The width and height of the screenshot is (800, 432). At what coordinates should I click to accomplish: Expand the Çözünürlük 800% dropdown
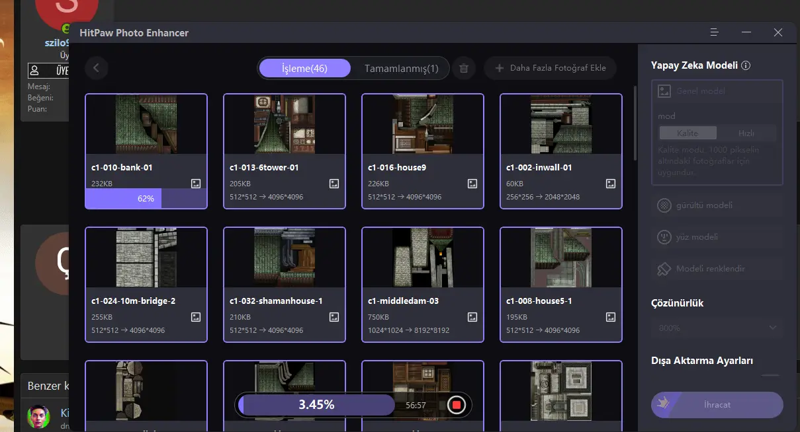pyautogui.click(x=717, y=328)
